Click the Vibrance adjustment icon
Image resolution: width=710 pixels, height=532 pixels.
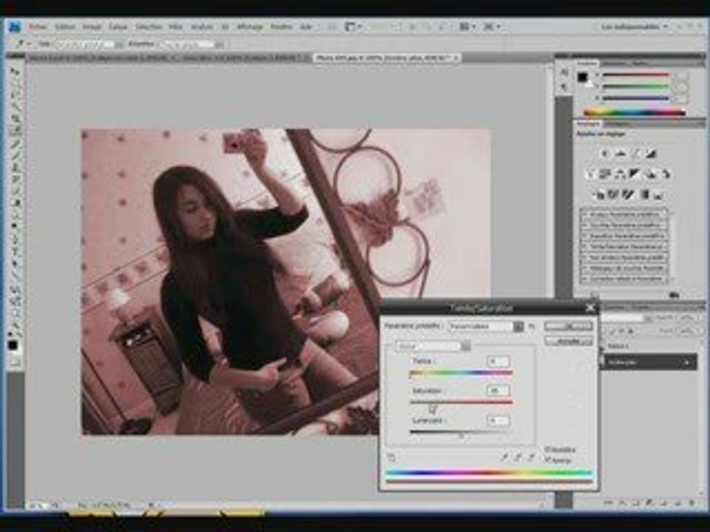click(x=590, y=174)
